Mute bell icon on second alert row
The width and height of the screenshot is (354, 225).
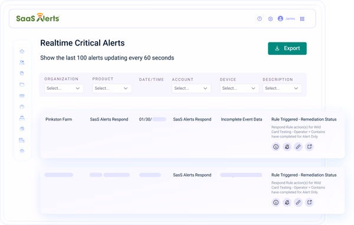287,203
